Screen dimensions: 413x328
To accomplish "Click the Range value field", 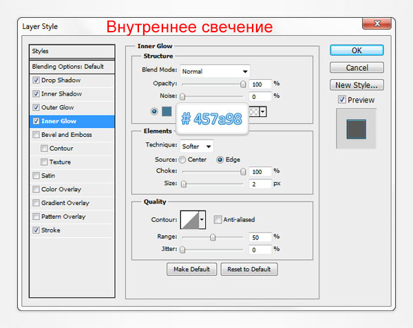I will 260,237.
